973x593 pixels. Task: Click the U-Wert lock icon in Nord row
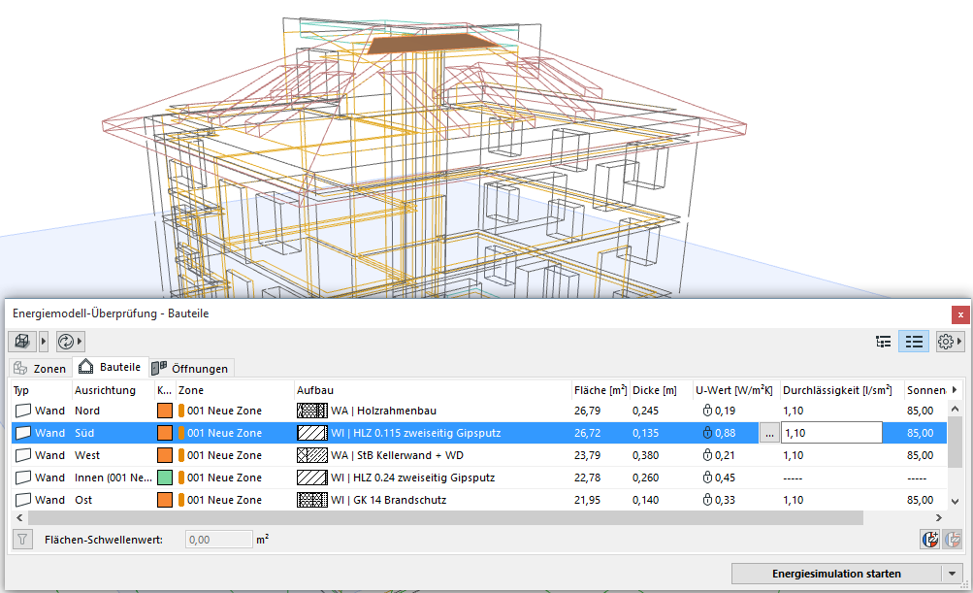(707, 411)
